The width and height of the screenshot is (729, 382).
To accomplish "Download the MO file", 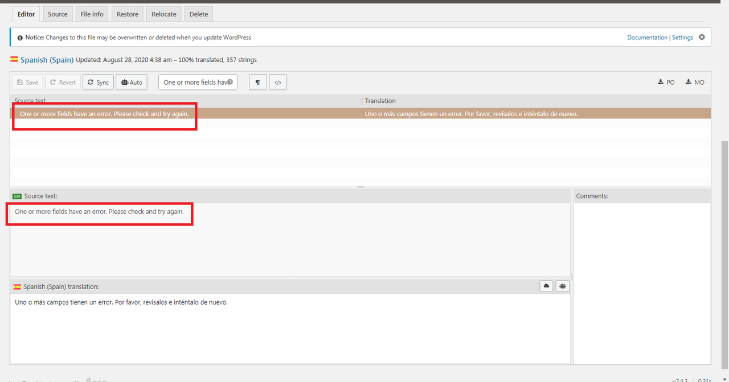I will tap(695, 83).
